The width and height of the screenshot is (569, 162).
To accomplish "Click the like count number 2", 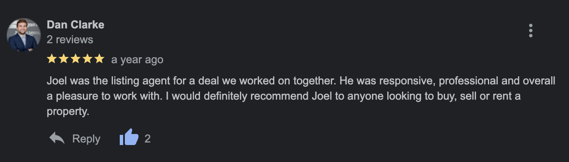I will point(147,139).
